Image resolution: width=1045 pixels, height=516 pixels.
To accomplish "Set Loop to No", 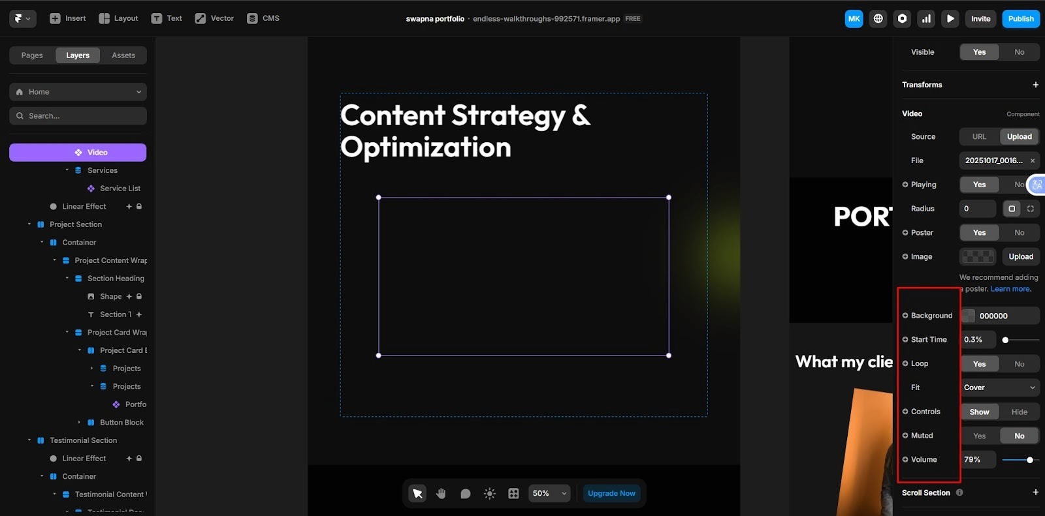I will 1020,364.
